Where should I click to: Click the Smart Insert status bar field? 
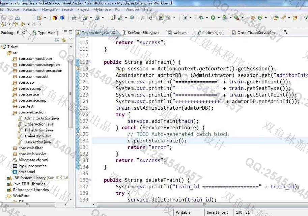[x=217, y=213]
